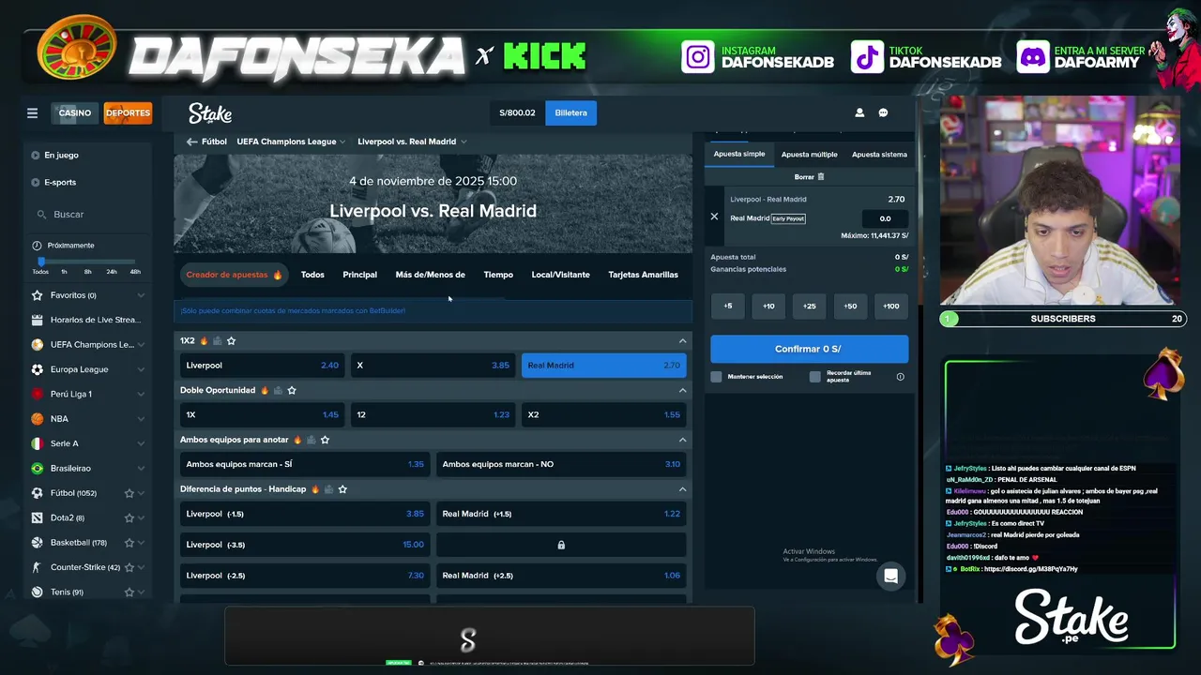Click the Brasileirao flag icon
Image resolution: width=1201 pixels, height=675 pixels.
click(38, 468)
